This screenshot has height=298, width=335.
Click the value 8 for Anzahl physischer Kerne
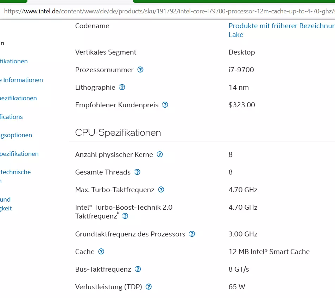(230, 154)
